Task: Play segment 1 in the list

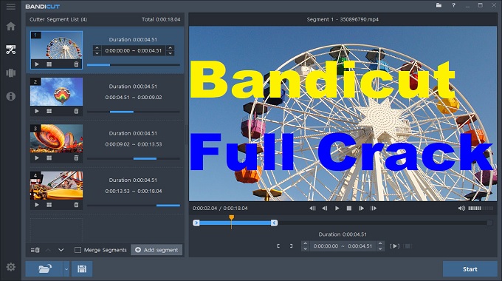Action: 37,64
